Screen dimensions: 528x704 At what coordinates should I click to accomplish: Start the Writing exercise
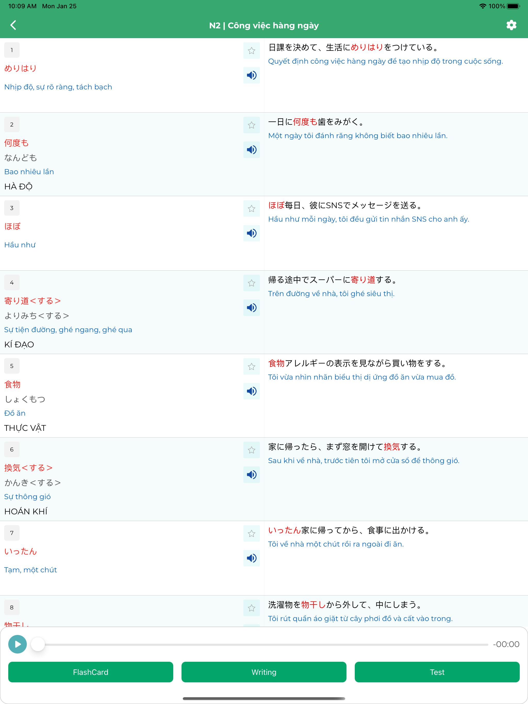tap(264, 672)
